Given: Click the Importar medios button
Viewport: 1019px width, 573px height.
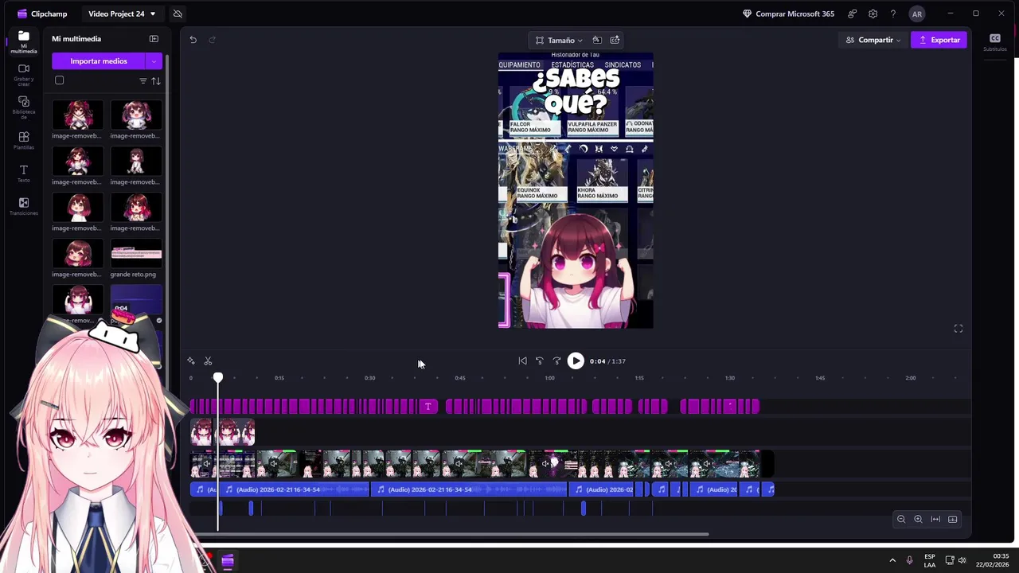Looking at the screenshot, I should (x=99, y=61).
